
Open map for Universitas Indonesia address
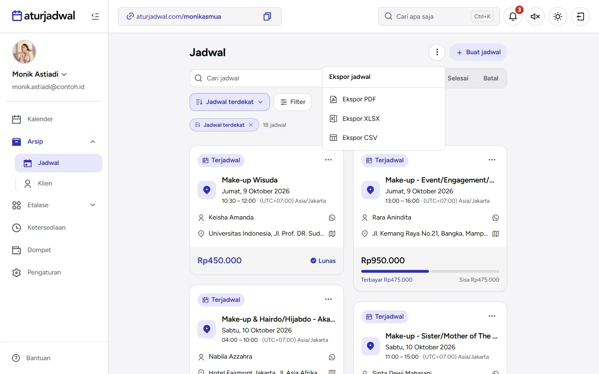(332, 234)
